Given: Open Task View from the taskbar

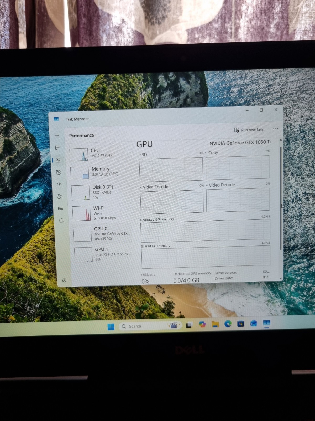Looking at the screenshot, I should 189,325.
